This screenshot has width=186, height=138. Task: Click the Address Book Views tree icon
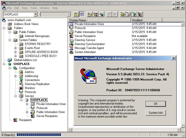[x=10, y=24]
